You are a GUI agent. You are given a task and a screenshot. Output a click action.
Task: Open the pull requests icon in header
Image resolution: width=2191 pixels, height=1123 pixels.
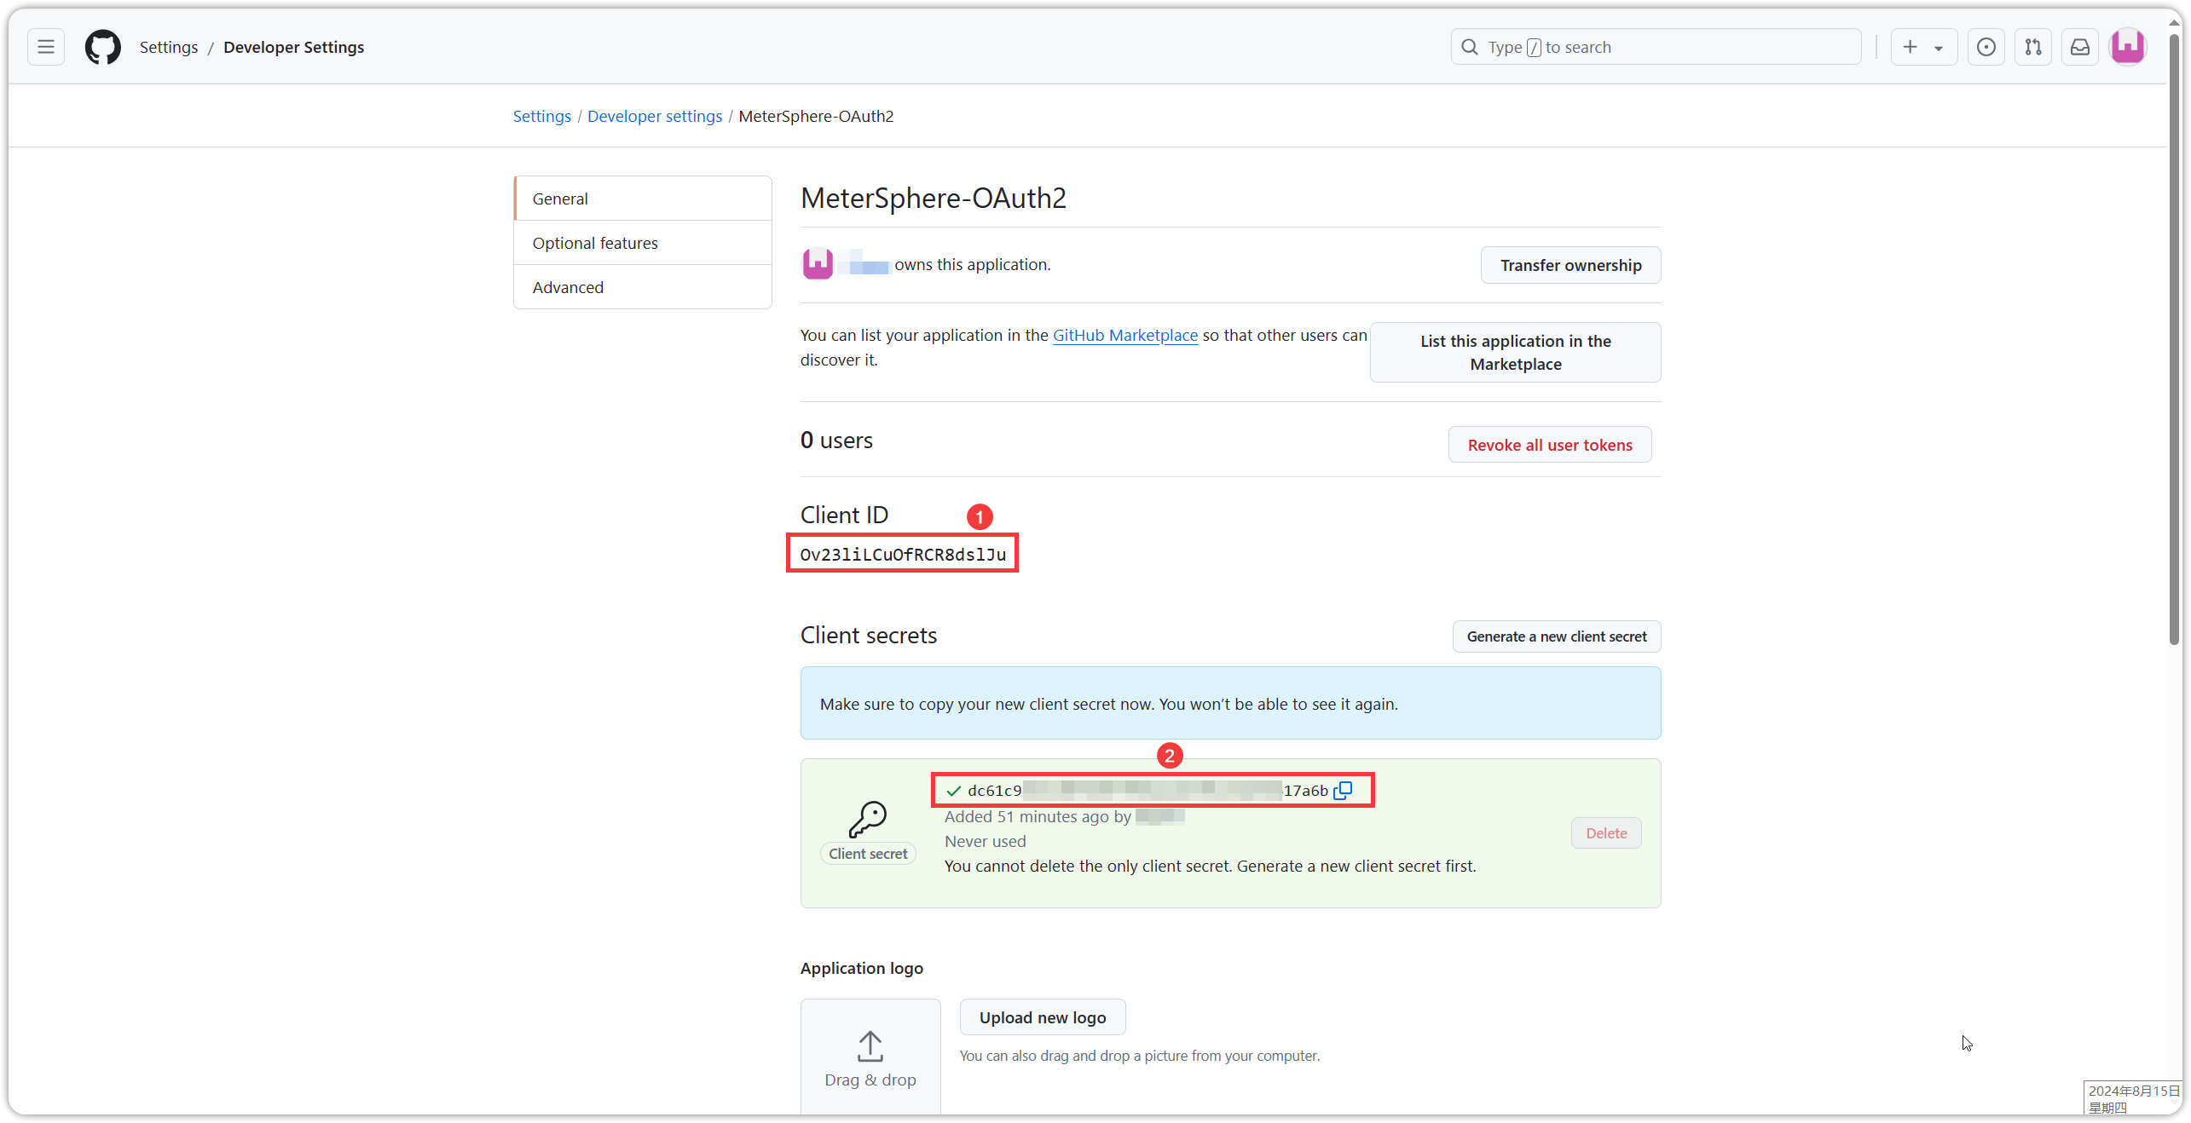(x=2033, y=47)
